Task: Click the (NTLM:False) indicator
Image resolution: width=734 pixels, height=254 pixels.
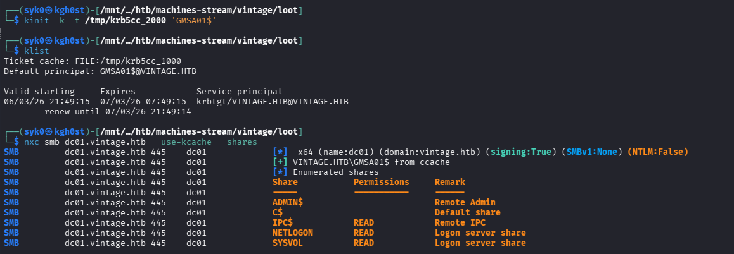Action: [x=658, y=152]
